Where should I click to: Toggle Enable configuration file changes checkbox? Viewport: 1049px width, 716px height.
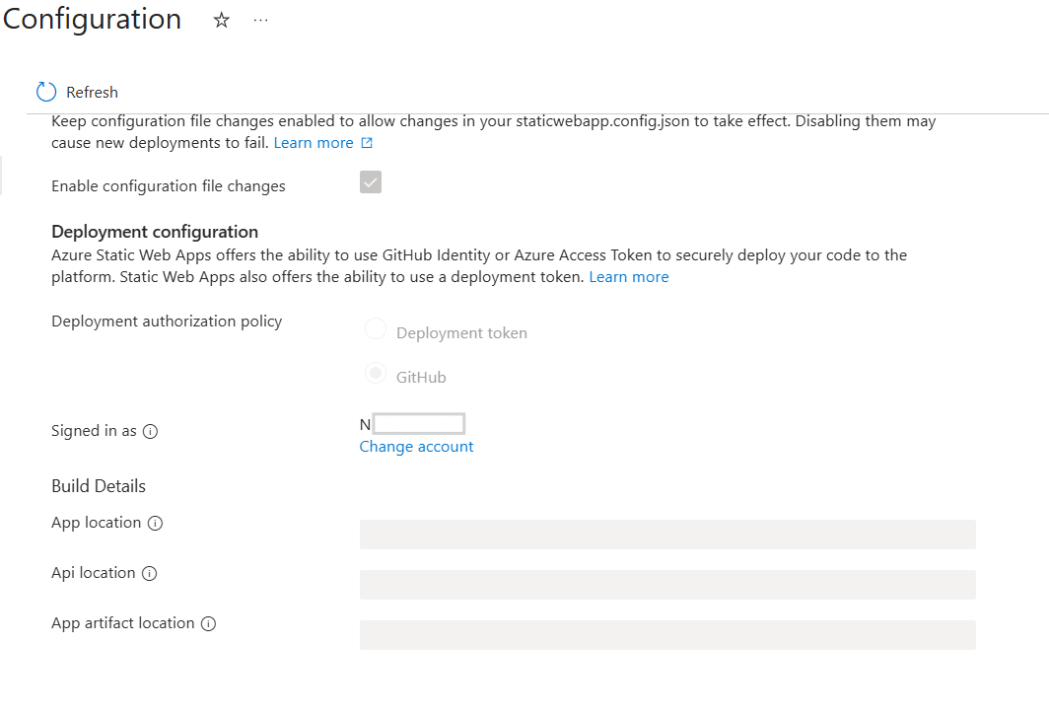coord(371,182)
